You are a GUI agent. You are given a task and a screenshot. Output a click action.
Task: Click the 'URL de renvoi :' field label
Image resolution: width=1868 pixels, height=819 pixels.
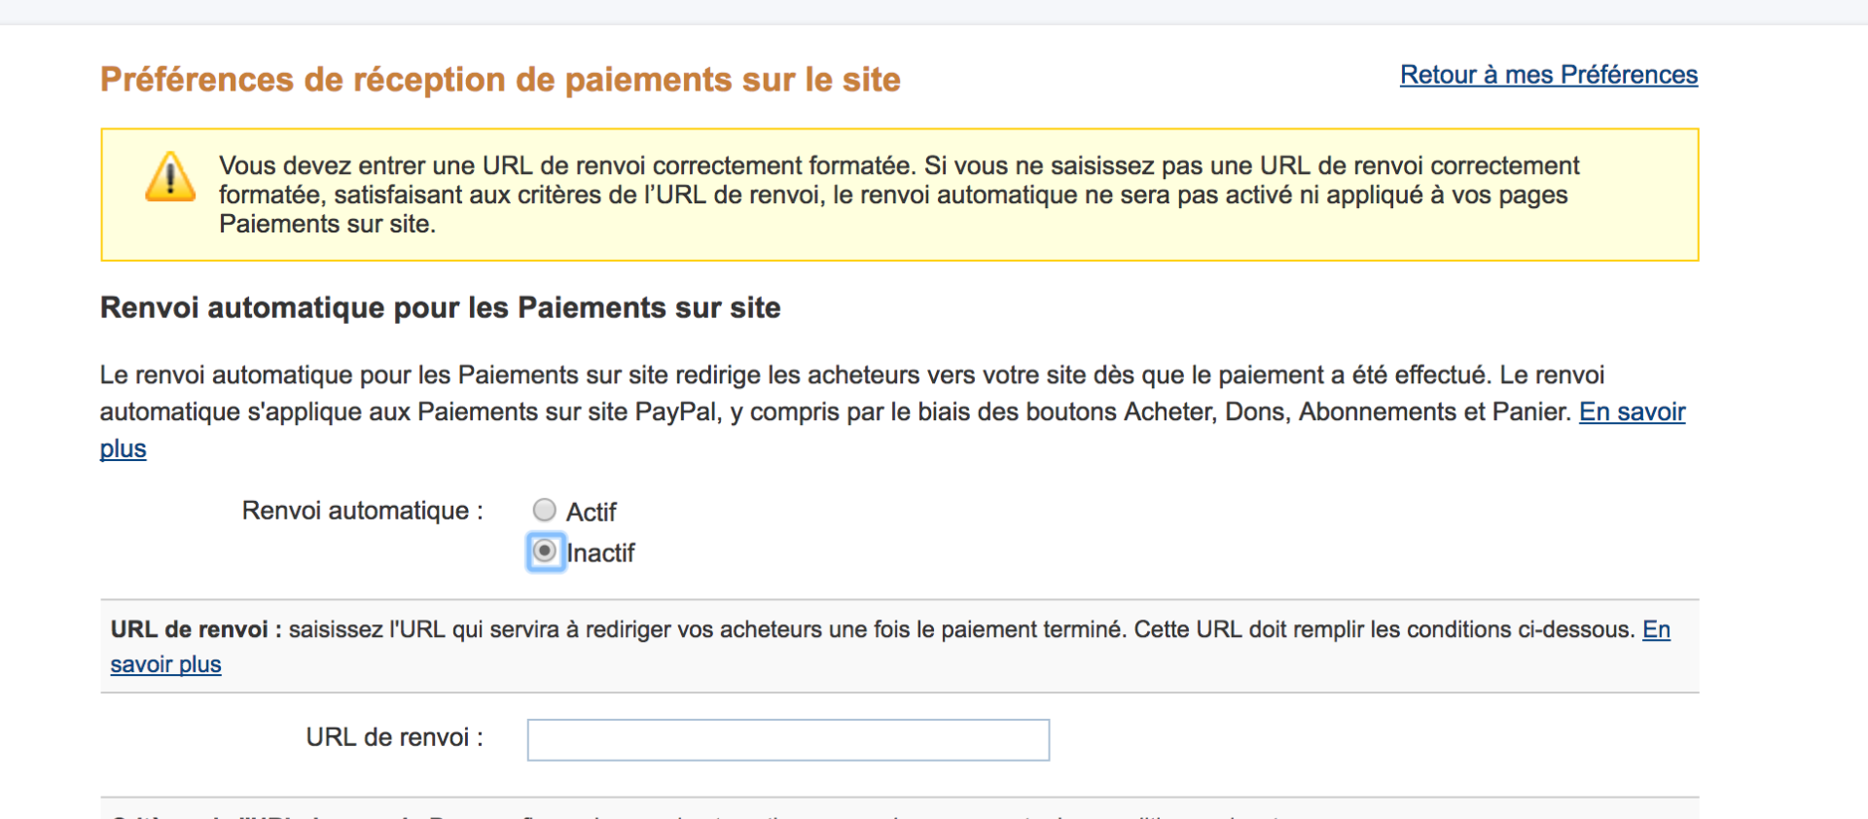click(394, 737)
